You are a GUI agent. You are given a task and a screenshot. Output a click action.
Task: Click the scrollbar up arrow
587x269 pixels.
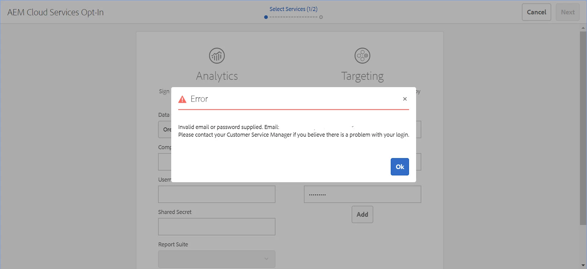click(583, 28)
